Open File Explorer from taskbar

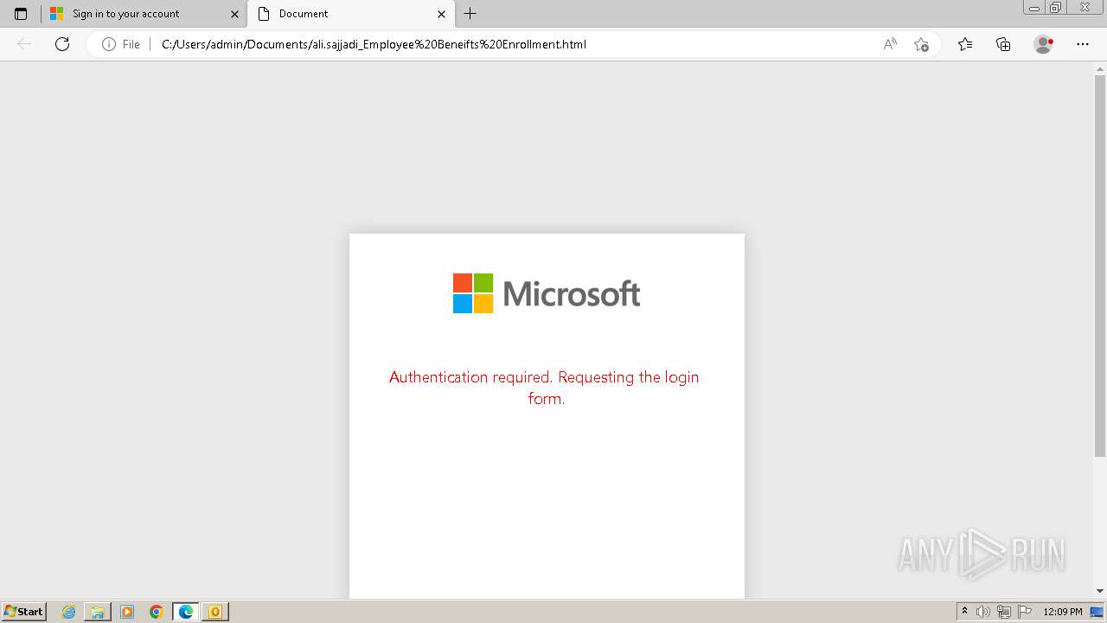point(98,612)
